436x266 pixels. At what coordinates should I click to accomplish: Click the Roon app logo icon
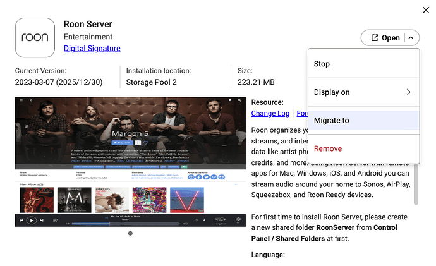coord(34,37)
